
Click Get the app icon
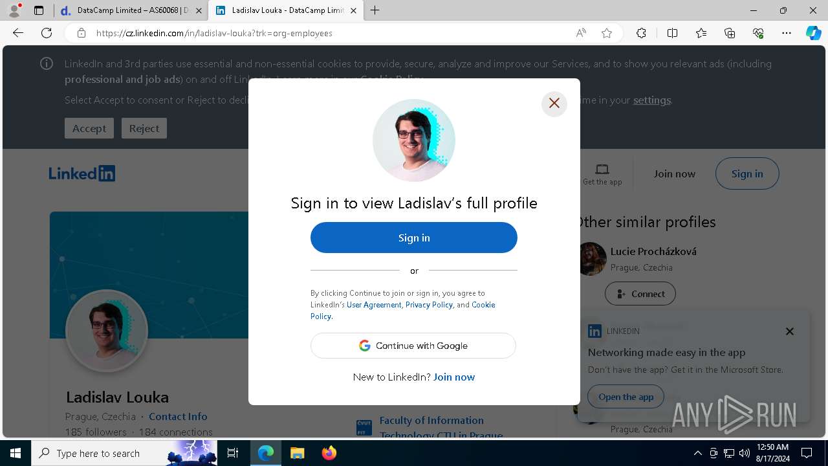click(x=602, y=173)
